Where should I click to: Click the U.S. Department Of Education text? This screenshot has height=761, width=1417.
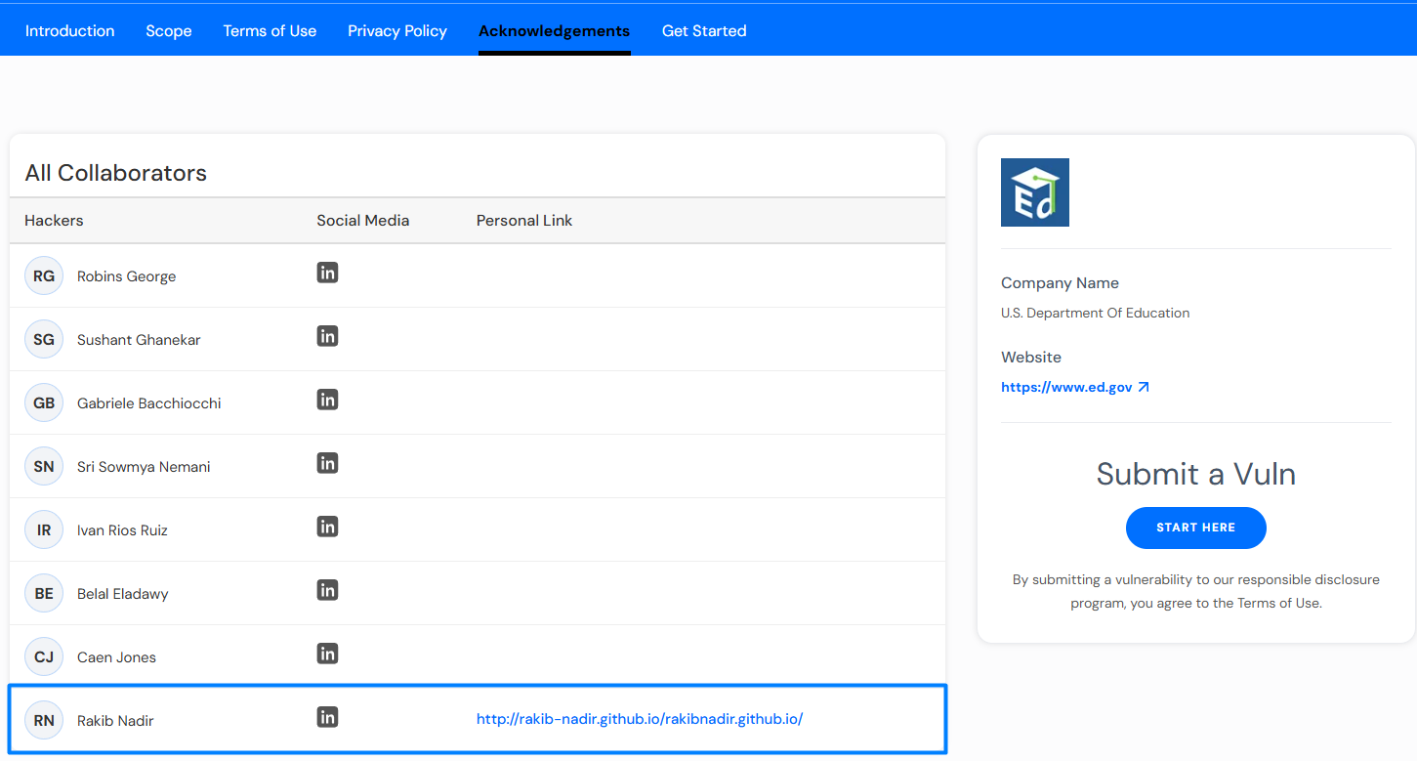(1096, 314)
